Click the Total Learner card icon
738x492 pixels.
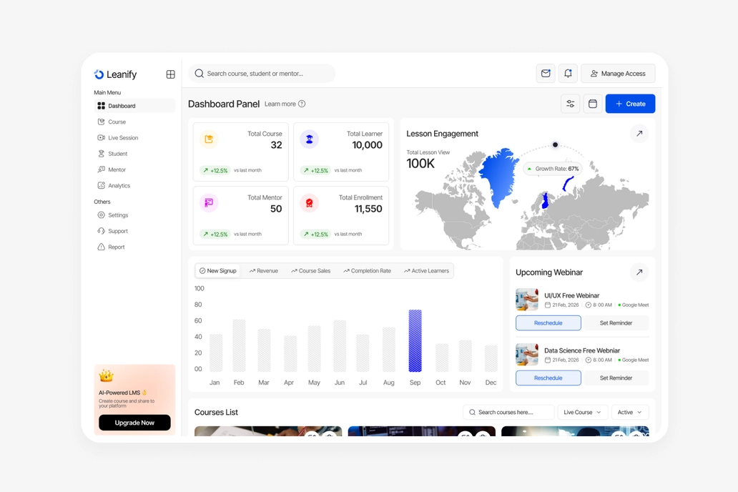pos(309,139)
